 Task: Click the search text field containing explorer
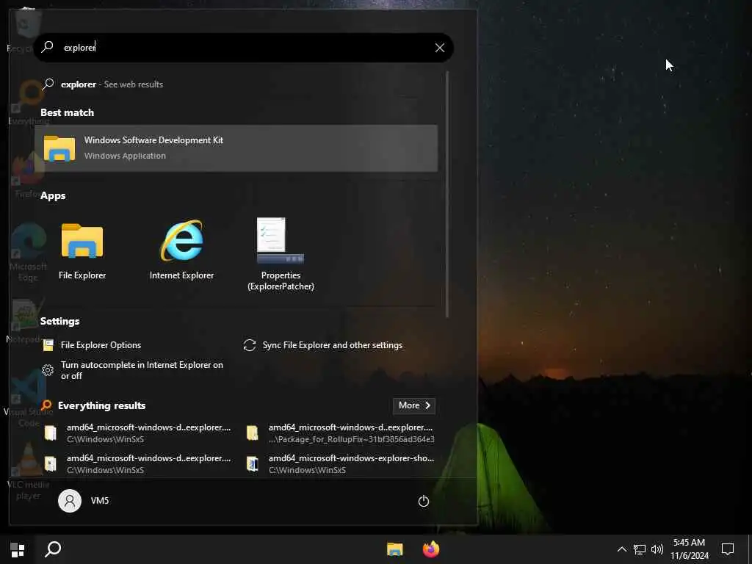[x=244, y=48]
